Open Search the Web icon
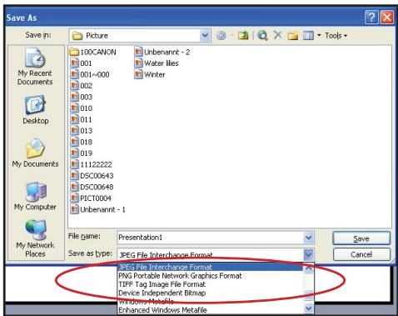Screen dimensions: 398x316 (x=262, y=36)
